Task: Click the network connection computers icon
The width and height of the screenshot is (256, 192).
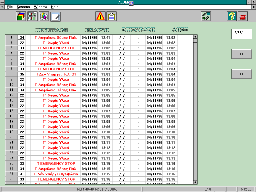Action: click(x=206, y=16)
